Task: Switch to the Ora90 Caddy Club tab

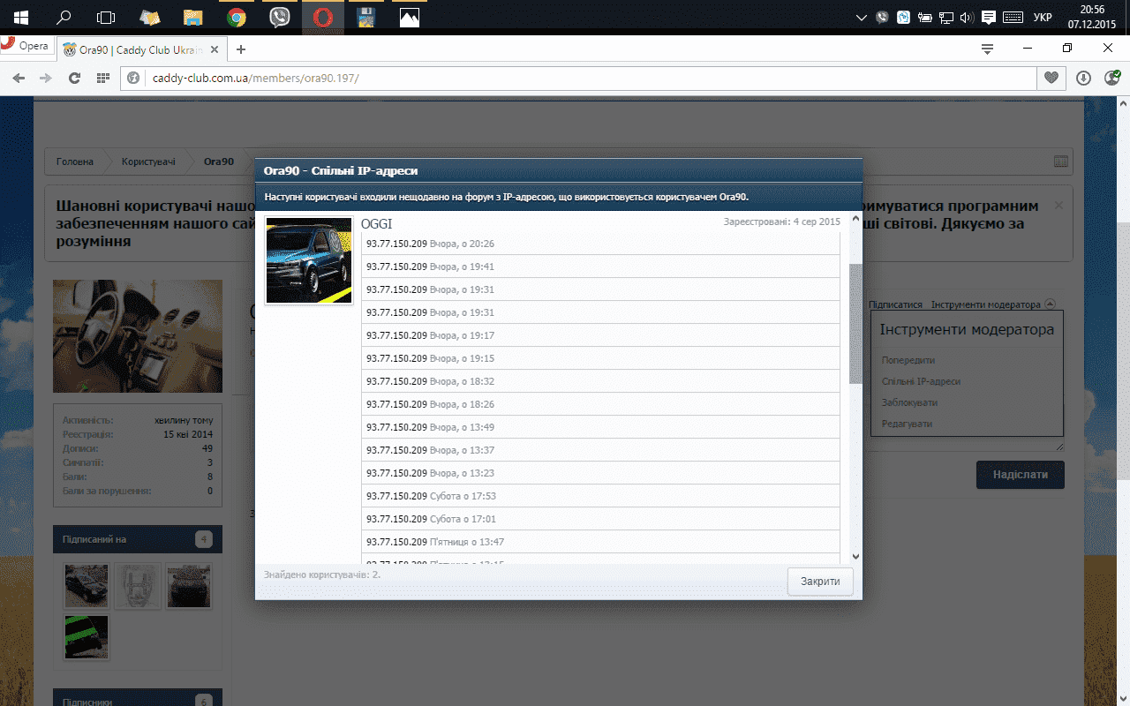Action: 141,49
